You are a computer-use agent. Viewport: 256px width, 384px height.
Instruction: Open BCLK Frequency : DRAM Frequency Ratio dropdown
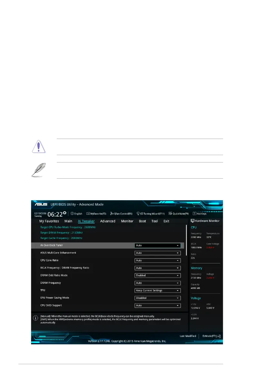[x=158, y=268]
